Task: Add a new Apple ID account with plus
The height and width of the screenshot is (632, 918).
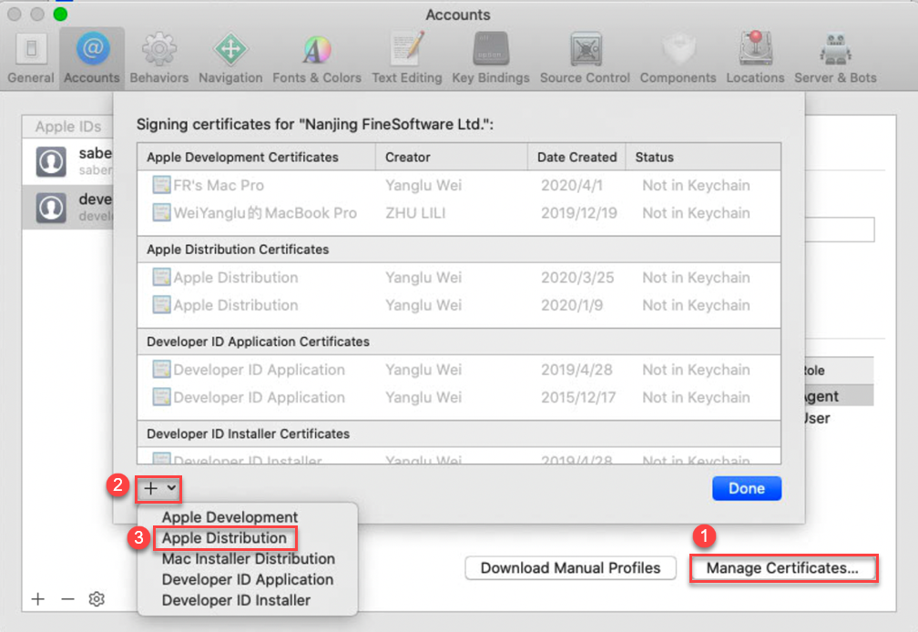Action: pos(38,598)
